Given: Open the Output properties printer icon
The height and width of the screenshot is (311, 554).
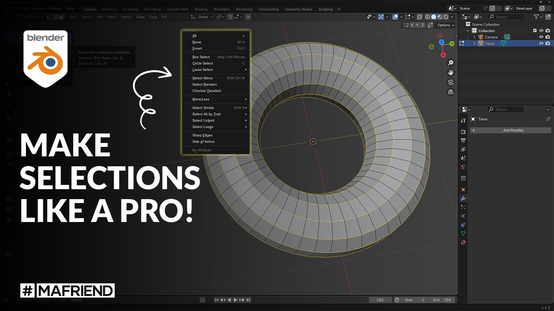Looking at the screenshot, I should pyautogui.click(x=463, y=140).
